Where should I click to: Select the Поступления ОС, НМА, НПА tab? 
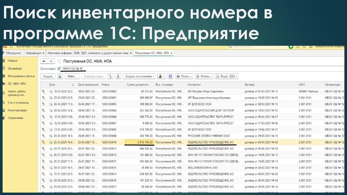tap(152, 53)
